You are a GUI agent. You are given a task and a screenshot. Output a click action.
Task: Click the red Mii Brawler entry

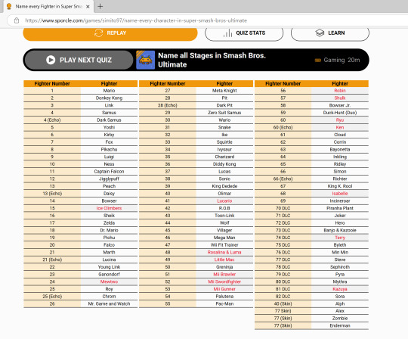tap(224, 275)
